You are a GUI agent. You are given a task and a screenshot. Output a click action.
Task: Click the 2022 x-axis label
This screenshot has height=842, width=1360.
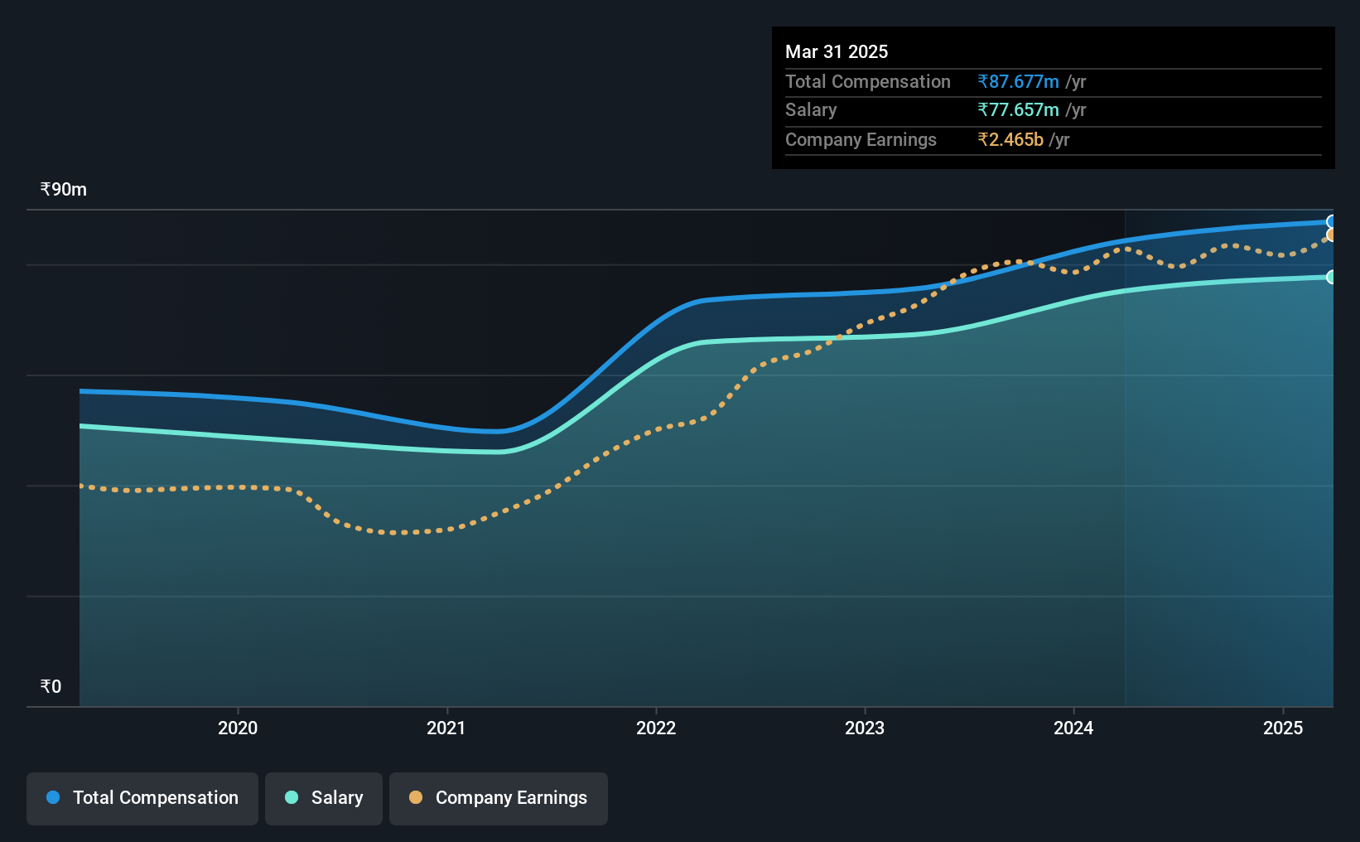(656, 728)
